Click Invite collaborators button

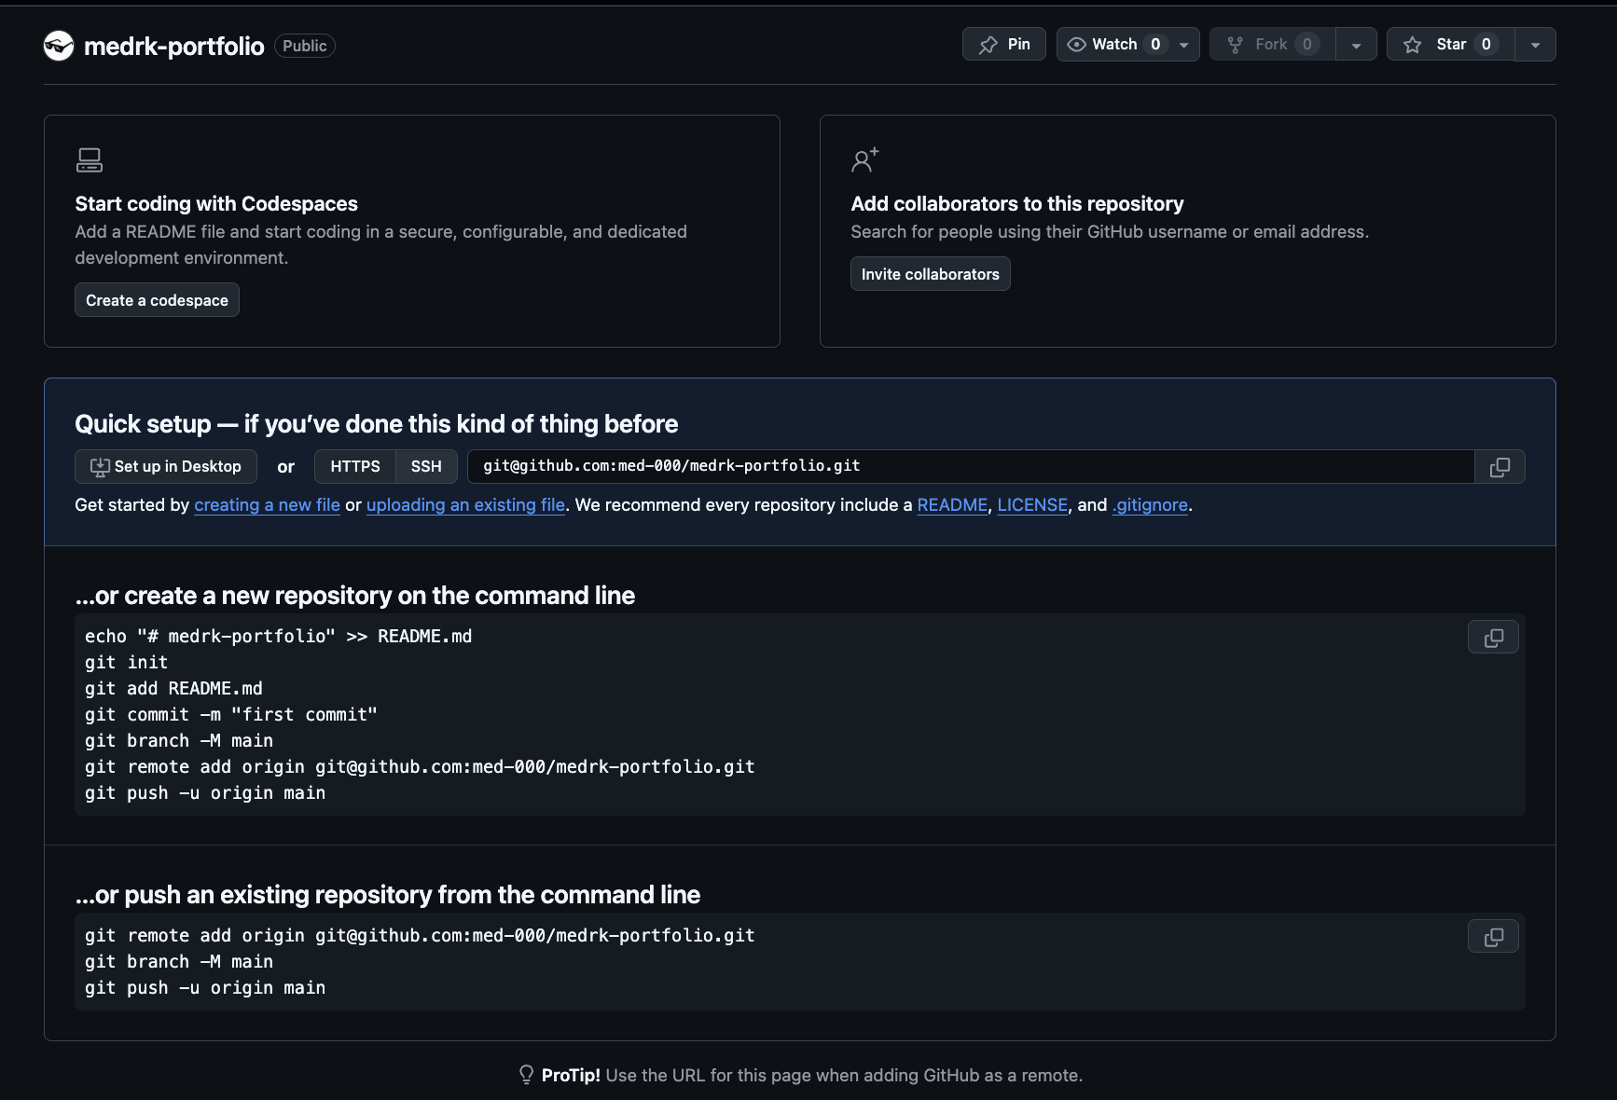(930, 274)
